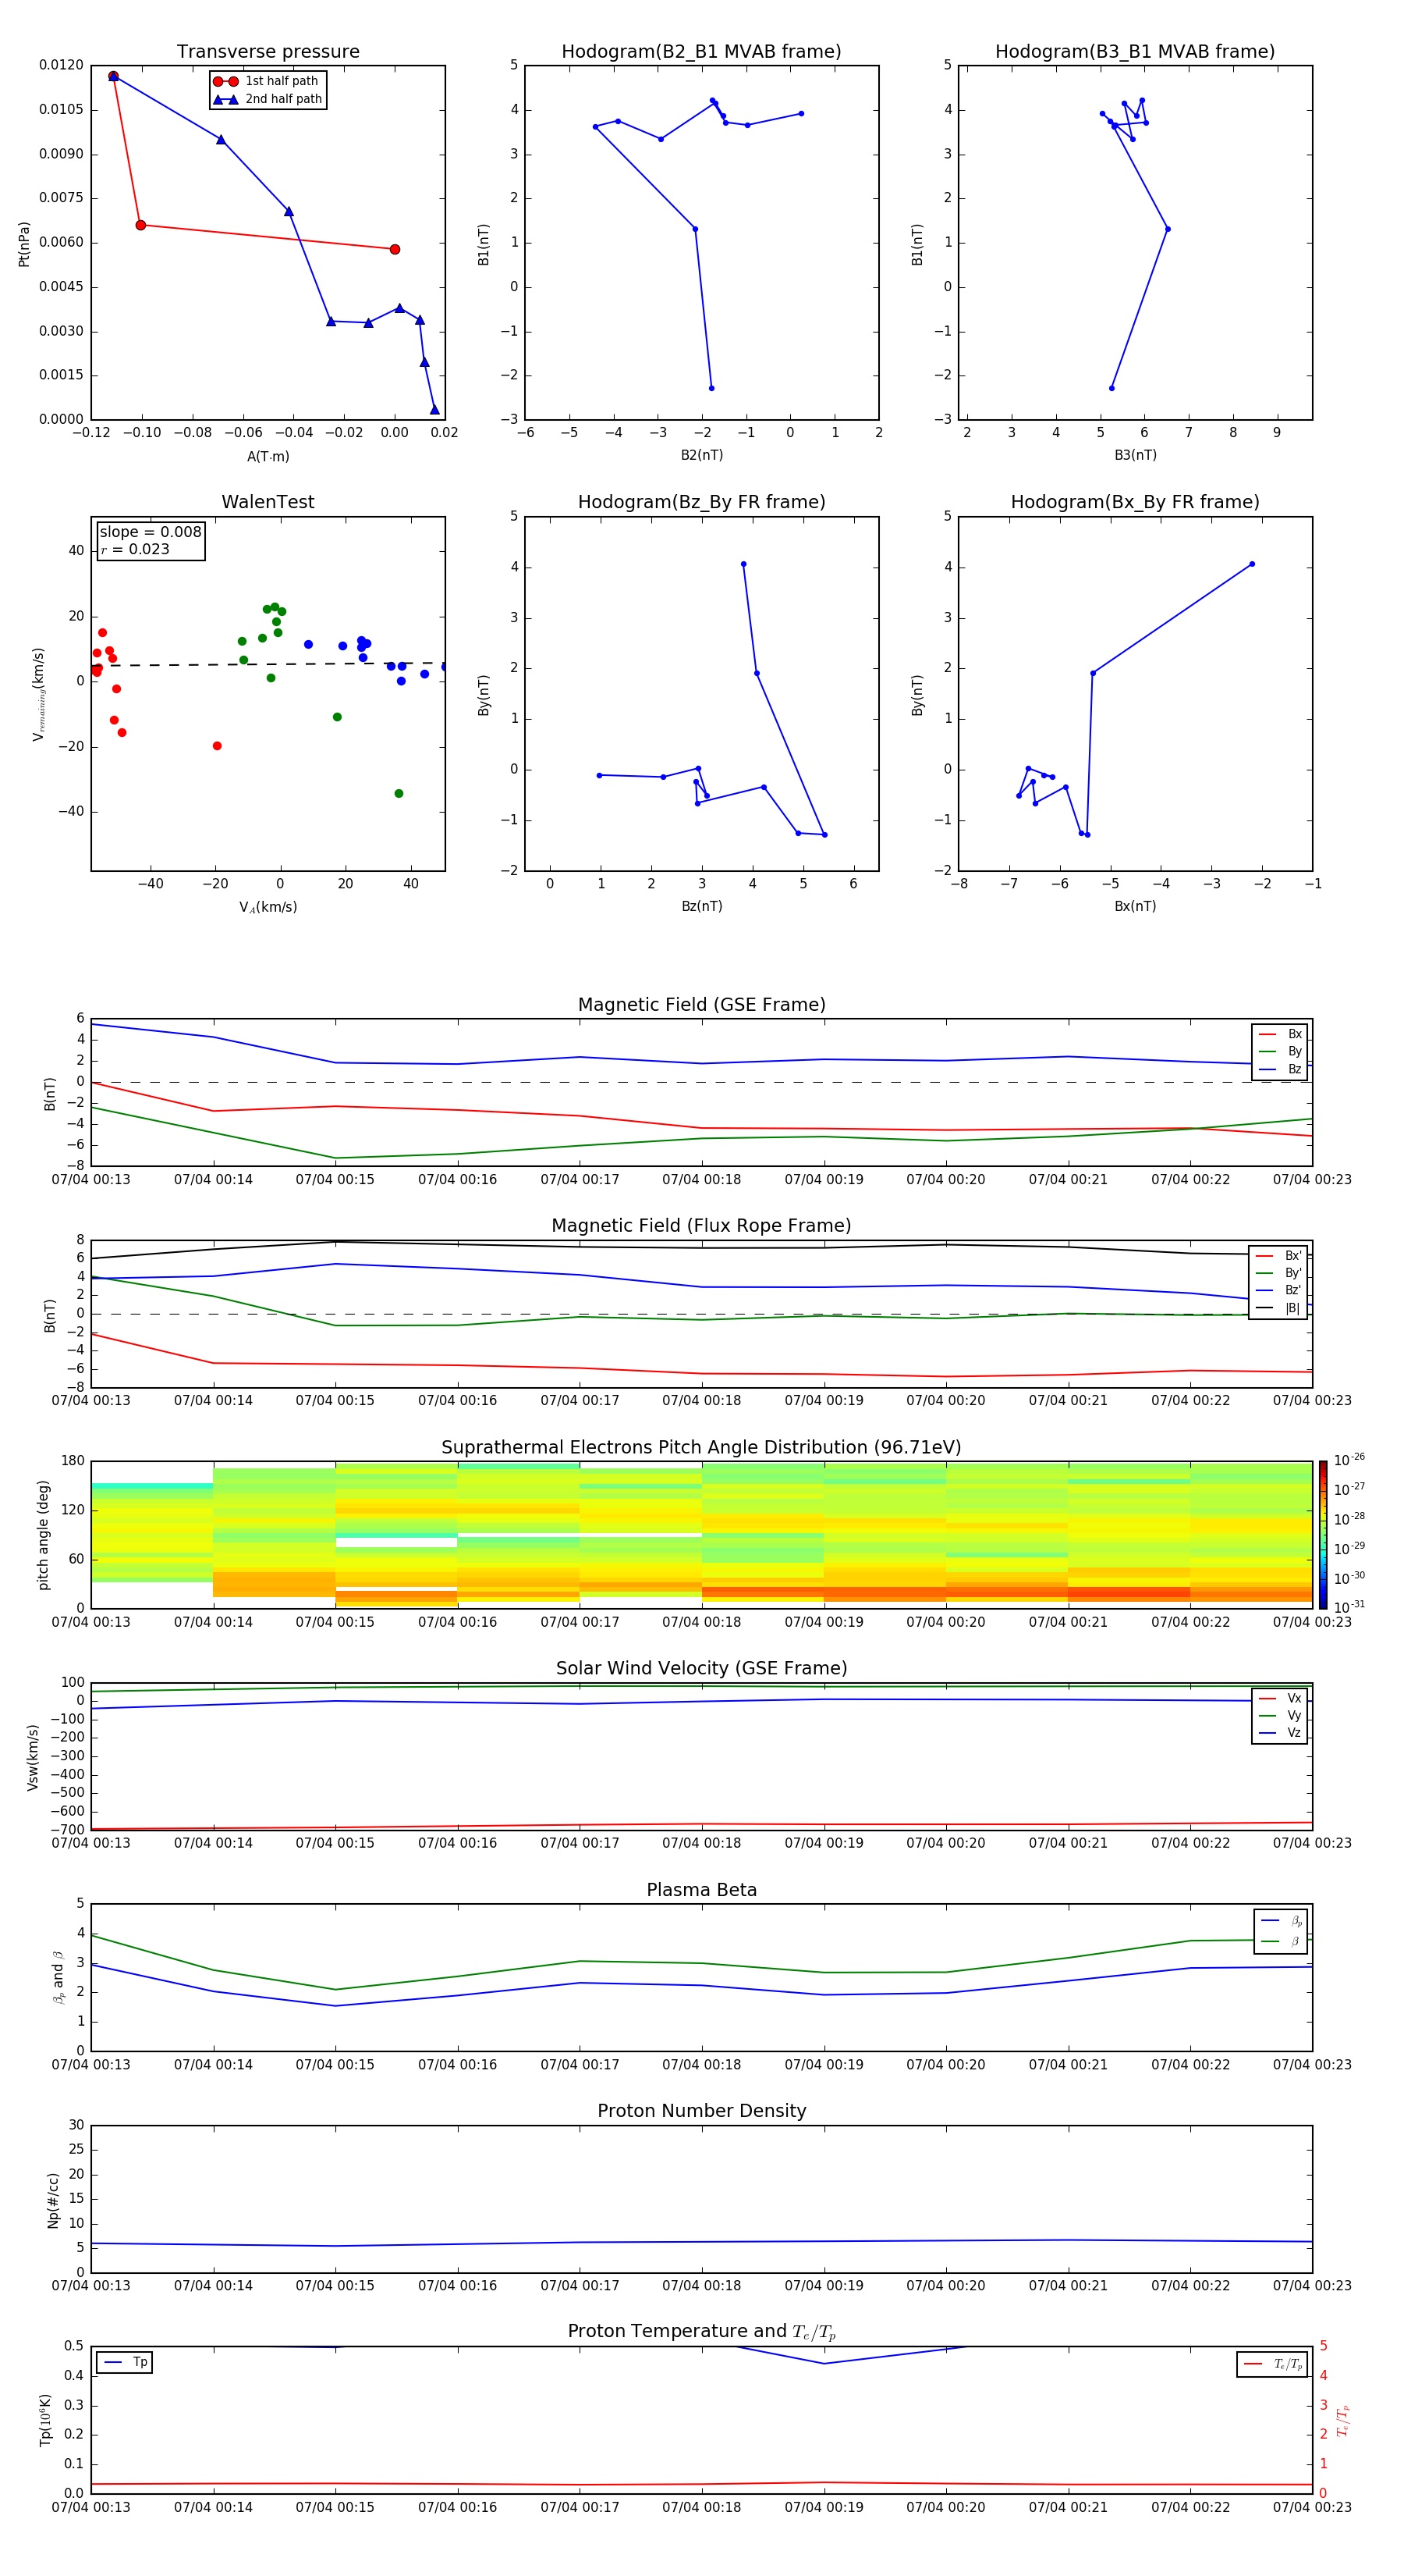Click the 'Bx' entry in GSE field legend
This screenshot has width=1404, height=2576.
pos(1281,1034)
